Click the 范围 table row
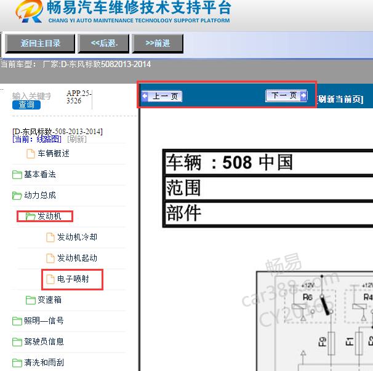This screenshot has height=371, width=373. [x=269, y=188]
